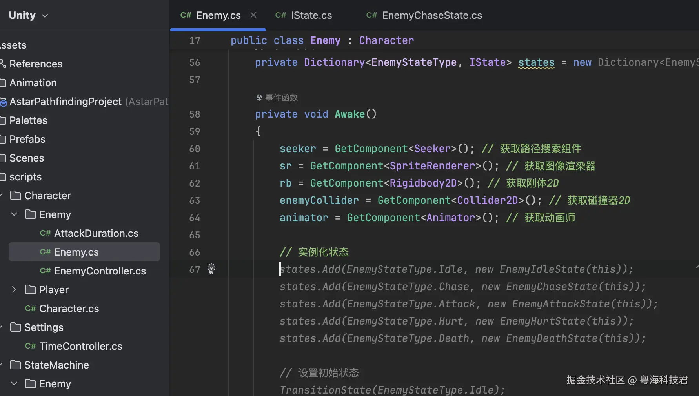The width and height of the screenshot is (699, 396).
Task: Click the StateMachine folder icon
Action: pyautogui.click(x=16, y=365)
